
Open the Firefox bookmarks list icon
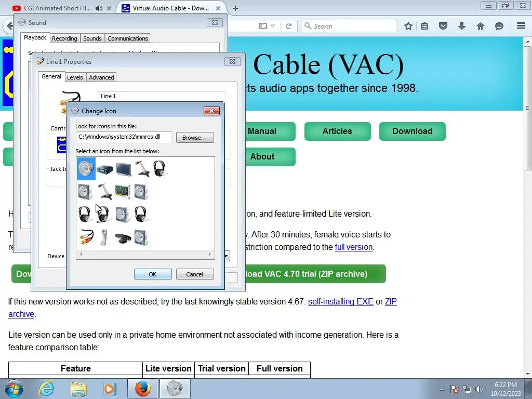424,26
